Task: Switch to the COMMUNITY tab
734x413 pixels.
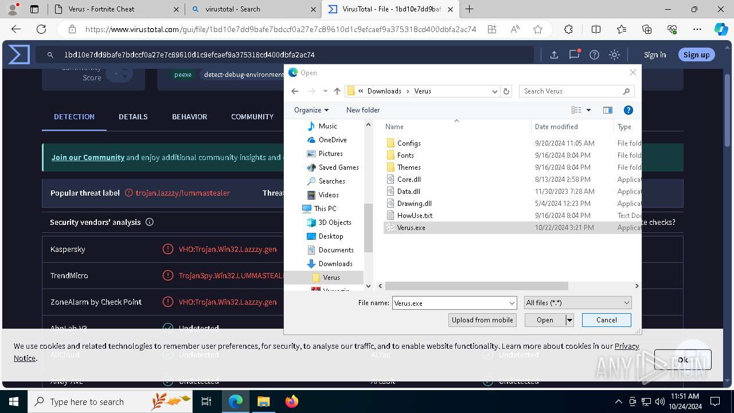Action: click(x=252, y=116)
